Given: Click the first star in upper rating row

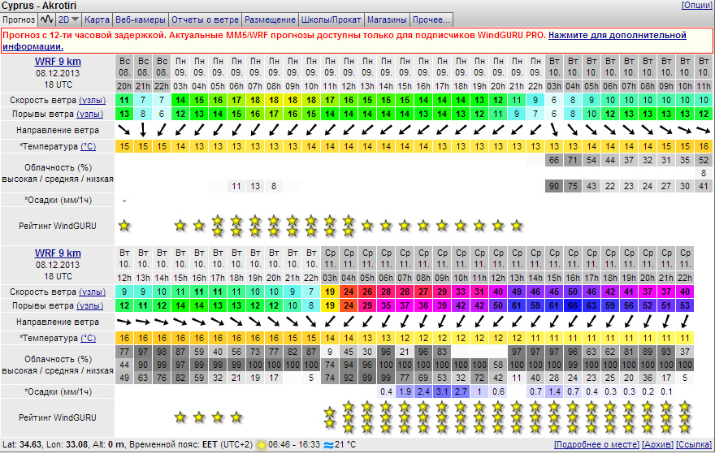Looking at the screenshot, I should (124, 226).
